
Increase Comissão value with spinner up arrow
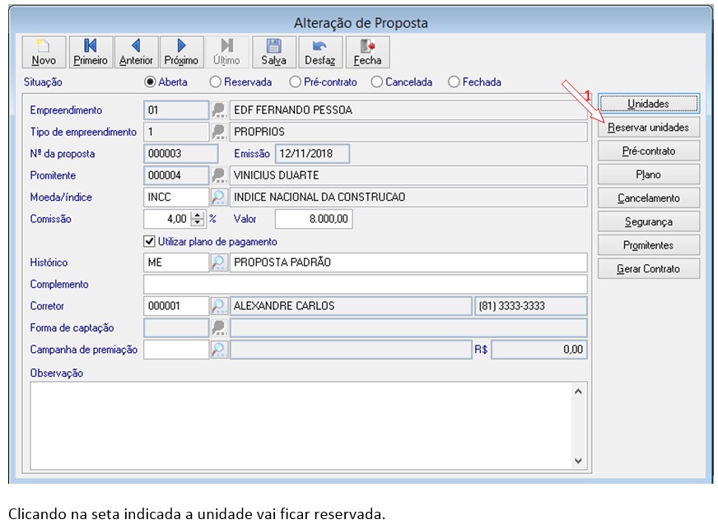pyautogui.click(x=198, y=215)
